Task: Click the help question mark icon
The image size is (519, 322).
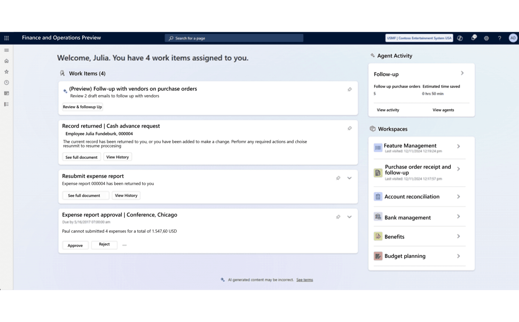Action: 499,38
